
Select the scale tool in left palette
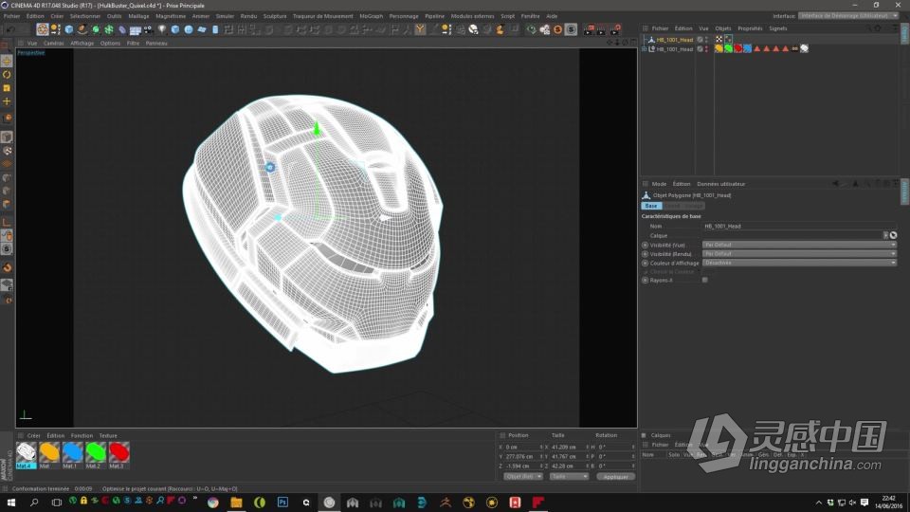click(7, 88)
